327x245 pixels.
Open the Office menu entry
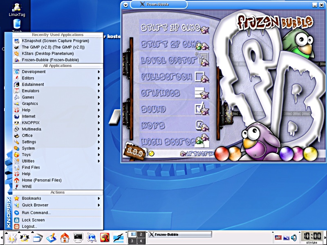point(58,136)
